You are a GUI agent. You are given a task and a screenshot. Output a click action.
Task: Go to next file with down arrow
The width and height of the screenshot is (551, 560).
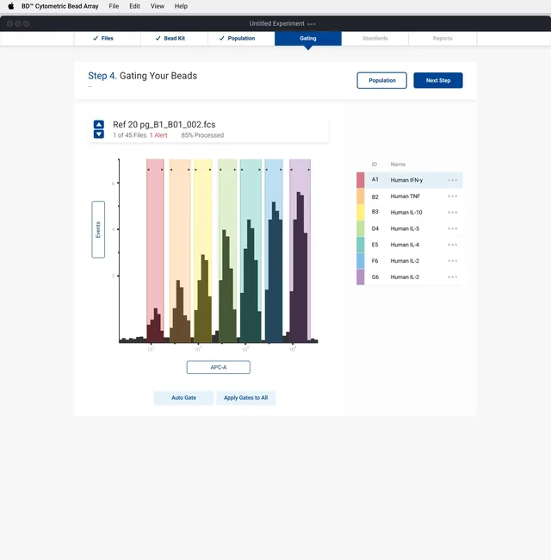99,134
